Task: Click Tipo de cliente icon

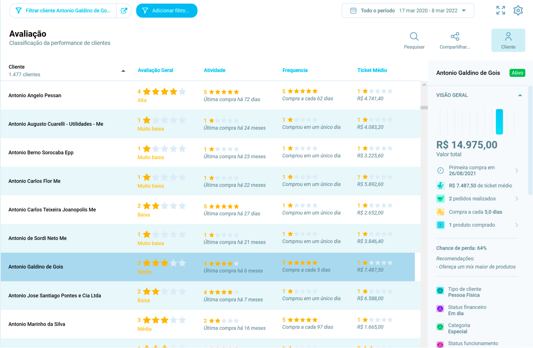Action: 440,291
